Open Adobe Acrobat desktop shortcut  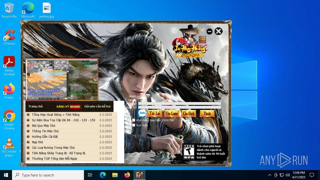[x=9, y=66]
